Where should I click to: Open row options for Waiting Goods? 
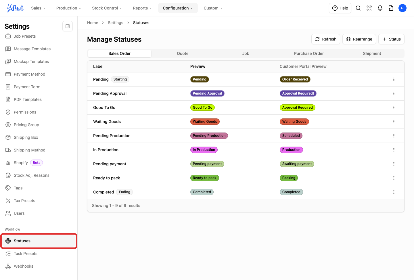pos(394,122)
